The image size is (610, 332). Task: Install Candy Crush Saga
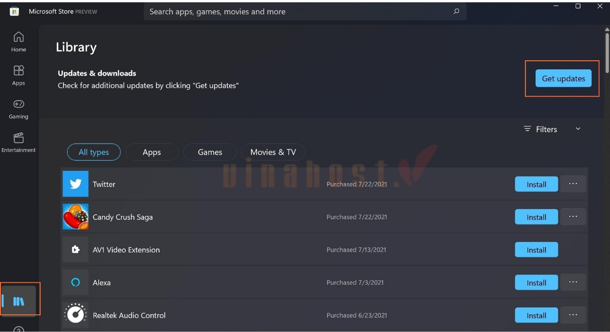tap(536, 217)
